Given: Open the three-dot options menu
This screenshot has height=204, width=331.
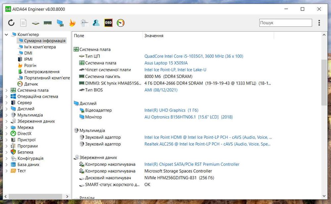Looking at the screenshot, I should coord(319,23).
